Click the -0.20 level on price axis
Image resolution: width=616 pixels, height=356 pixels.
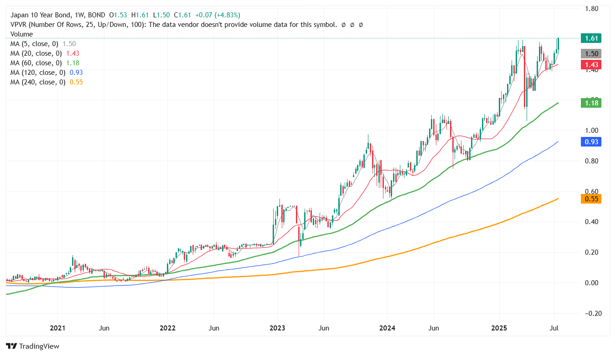tap(592, 314)
